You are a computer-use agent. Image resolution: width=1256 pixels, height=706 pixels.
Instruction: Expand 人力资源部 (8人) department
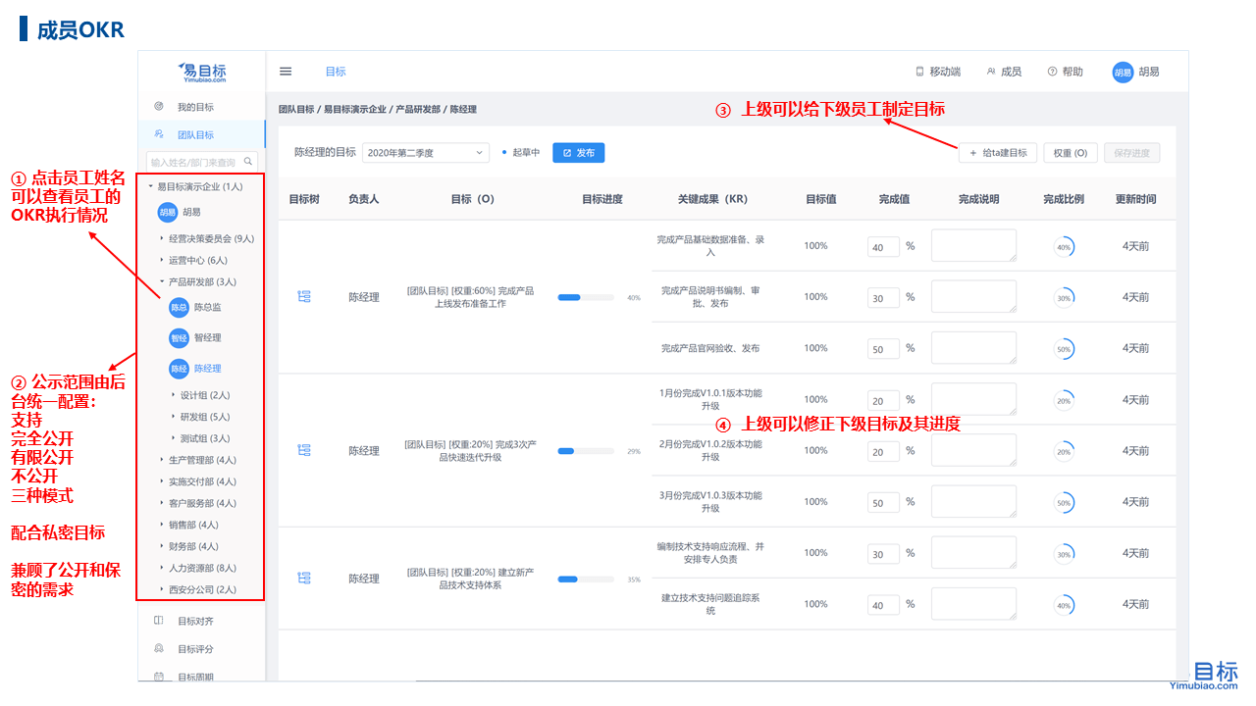(x=162, y=568)
